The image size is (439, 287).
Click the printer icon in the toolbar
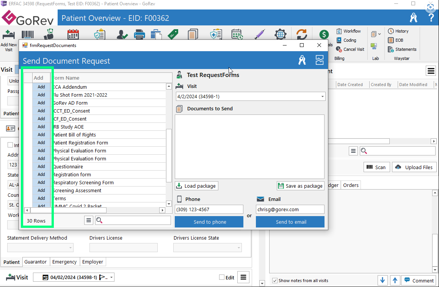pos(140,35)
